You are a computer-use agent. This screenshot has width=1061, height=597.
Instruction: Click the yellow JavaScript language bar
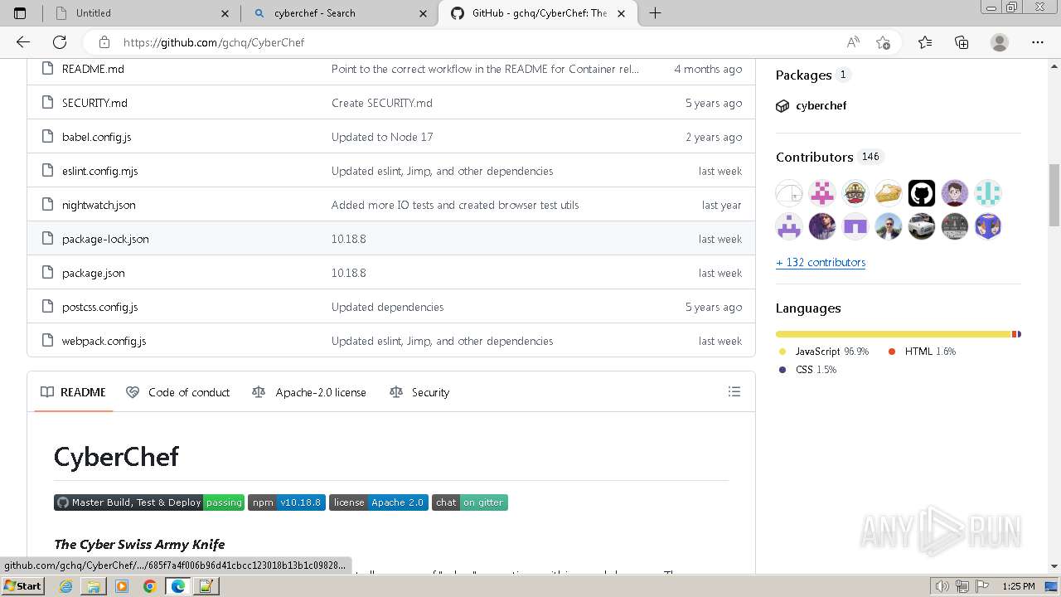894,334
